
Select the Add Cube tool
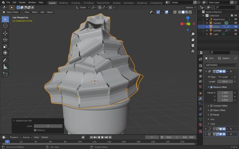pyautogui.click(x=5, y=74)
